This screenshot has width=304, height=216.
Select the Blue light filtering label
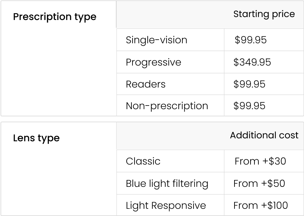[x=167, y=184]
